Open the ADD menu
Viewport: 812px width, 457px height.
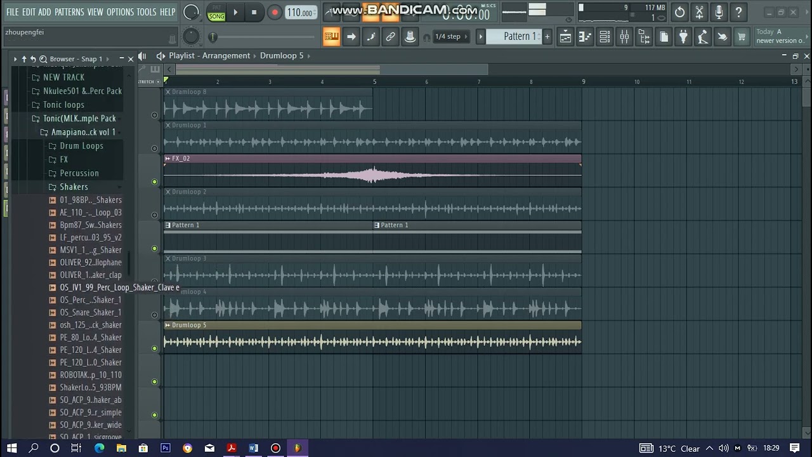pos(44,12)
